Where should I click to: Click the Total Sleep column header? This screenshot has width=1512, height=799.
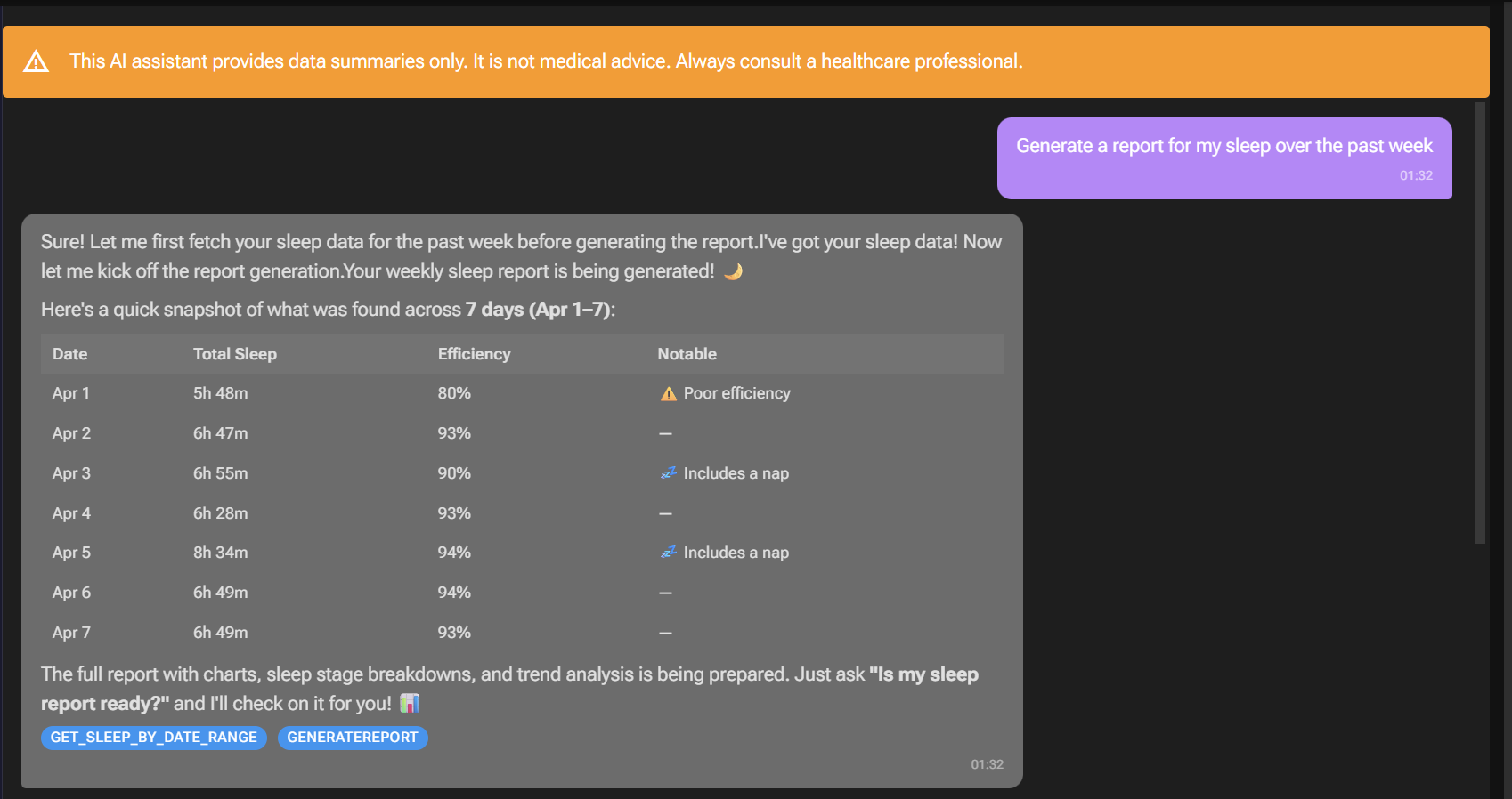[x=235, y=354]
